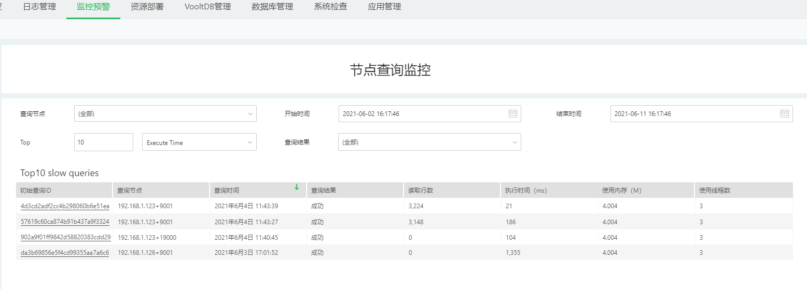Sort by 执行时间（ms）column header
Viewport: 807px width, 289px height.
(526, 191)
